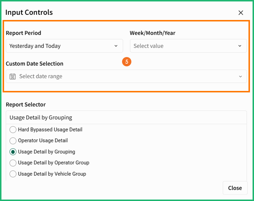Click the Operator Usage Detail label text
This screenshot has height=201, width=254.
tap(43, 141)
